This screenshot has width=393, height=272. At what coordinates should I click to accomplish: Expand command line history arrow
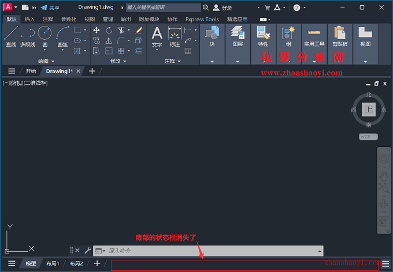pyautogui.click(x=320, y=251)
